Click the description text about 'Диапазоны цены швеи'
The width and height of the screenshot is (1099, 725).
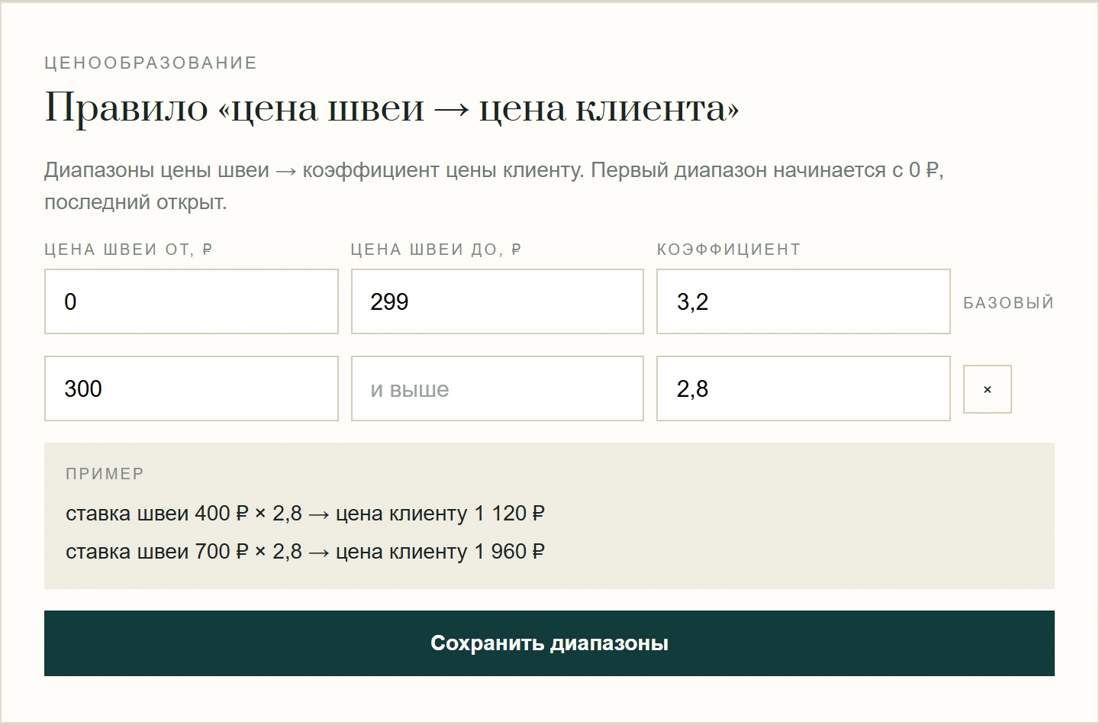[494, 186]
